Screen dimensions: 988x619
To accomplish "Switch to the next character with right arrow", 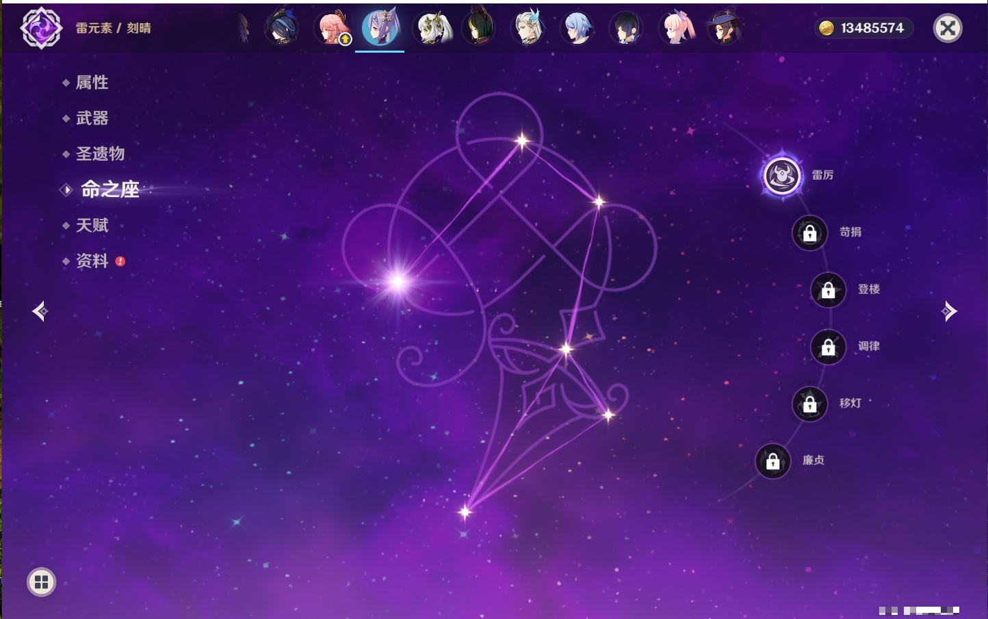I will coord(949,311).
